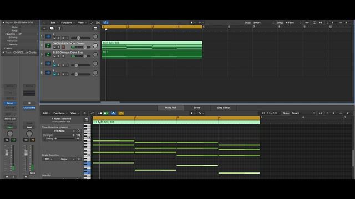Open Piano Roll Snap Smart dropdown
355x199 pixels.
pyautogui.click(x=303, y=113)
